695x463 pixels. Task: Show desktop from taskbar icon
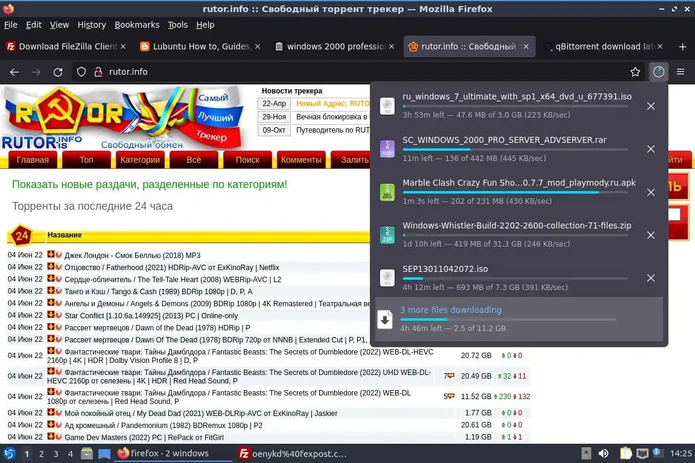pos(104,453)
